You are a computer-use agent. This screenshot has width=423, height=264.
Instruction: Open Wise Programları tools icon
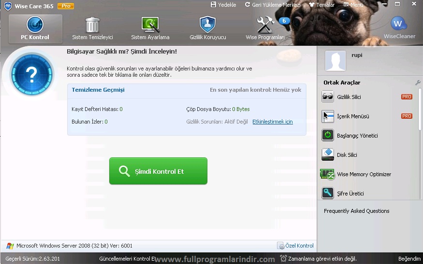[x=265, y=25]
